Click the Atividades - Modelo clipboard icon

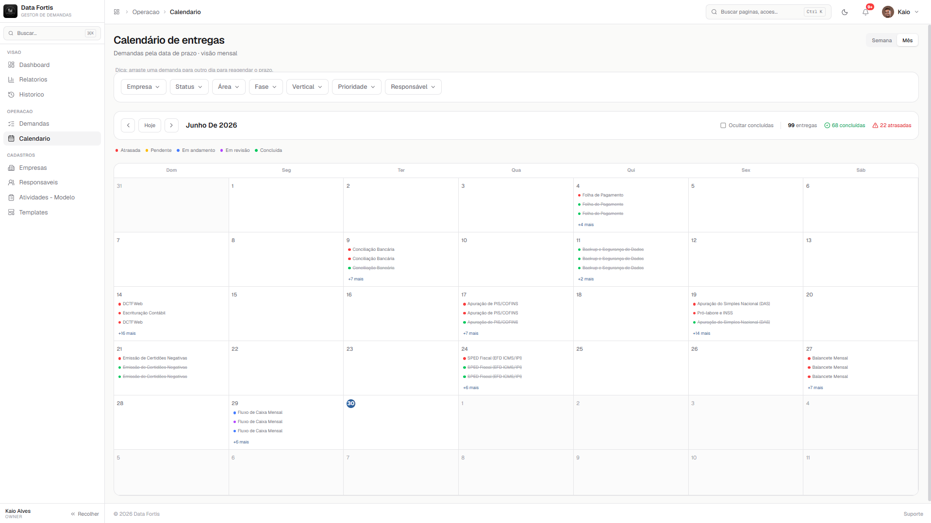coord(11,197)
